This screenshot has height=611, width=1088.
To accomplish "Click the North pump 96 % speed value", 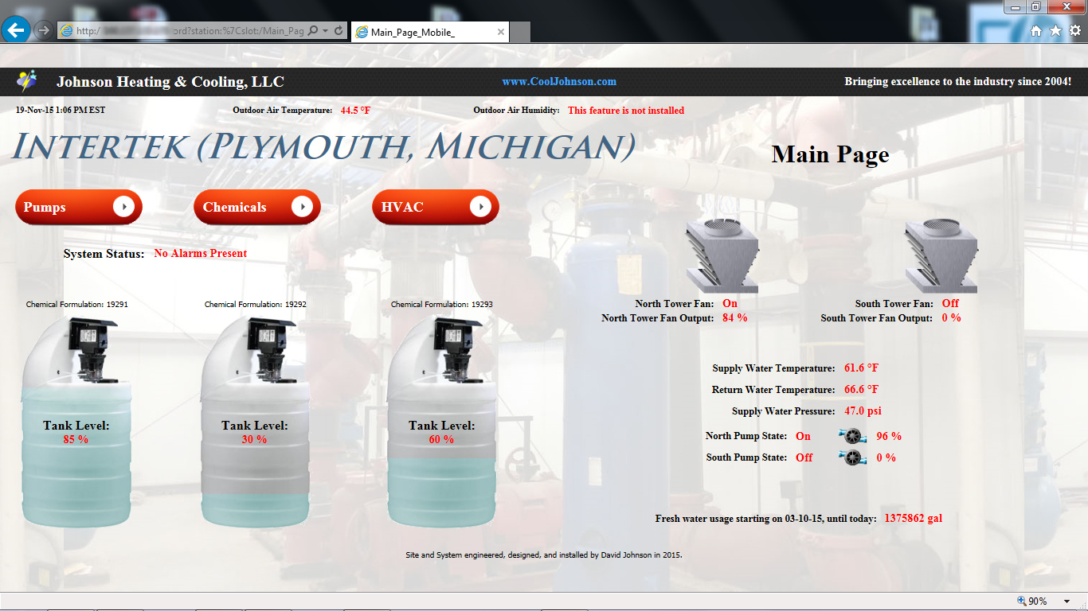I will (889, 436).
